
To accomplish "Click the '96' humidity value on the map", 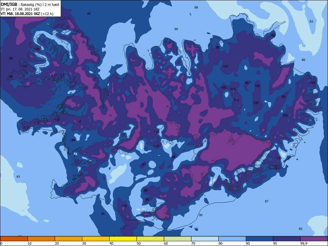I will (247, 83).
